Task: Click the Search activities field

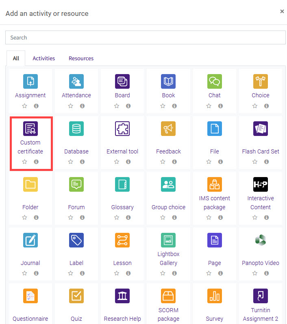Action: click(x=146, y=37)
